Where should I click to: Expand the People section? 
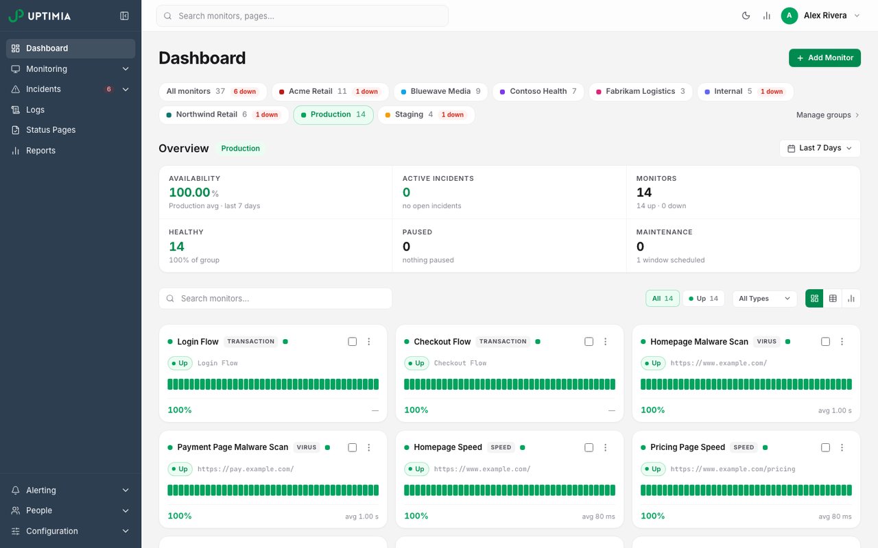[x=71, y=510]
